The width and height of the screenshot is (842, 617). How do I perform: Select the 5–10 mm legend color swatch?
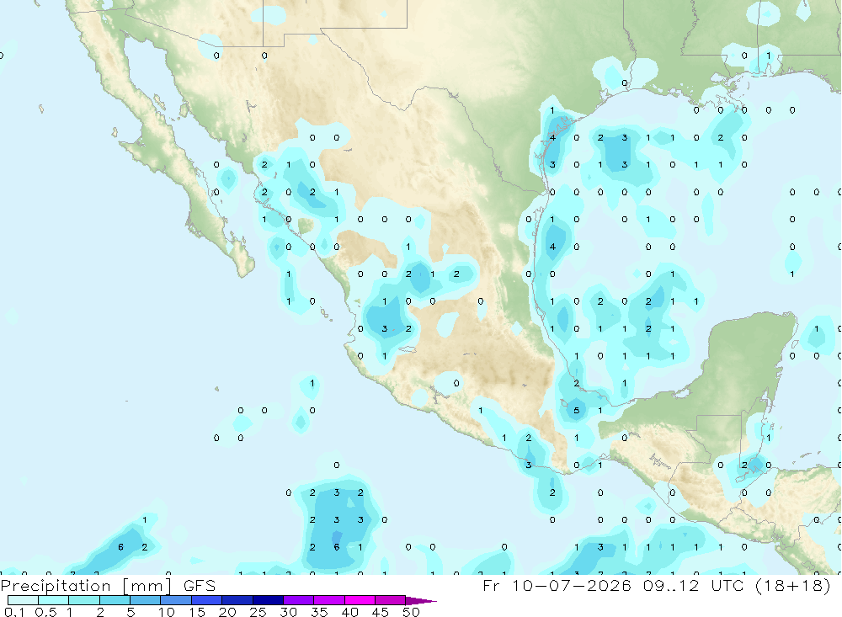(146, 600)
